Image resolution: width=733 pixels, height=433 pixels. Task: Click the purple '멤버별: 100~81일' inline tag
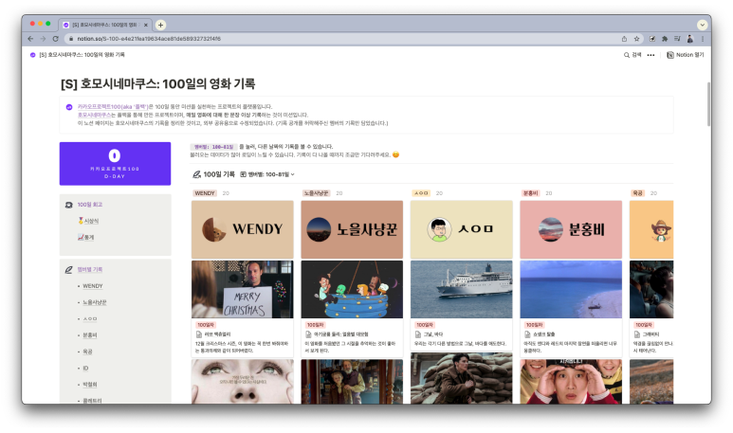[x=213, y=147]
